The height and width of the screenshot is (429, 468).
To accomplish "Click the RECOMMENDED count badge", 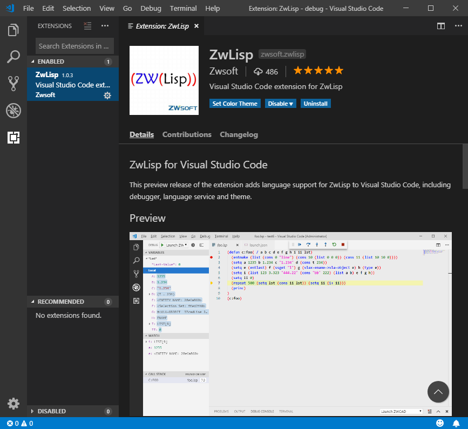I will pyautogui.click(x=108, y=302).
